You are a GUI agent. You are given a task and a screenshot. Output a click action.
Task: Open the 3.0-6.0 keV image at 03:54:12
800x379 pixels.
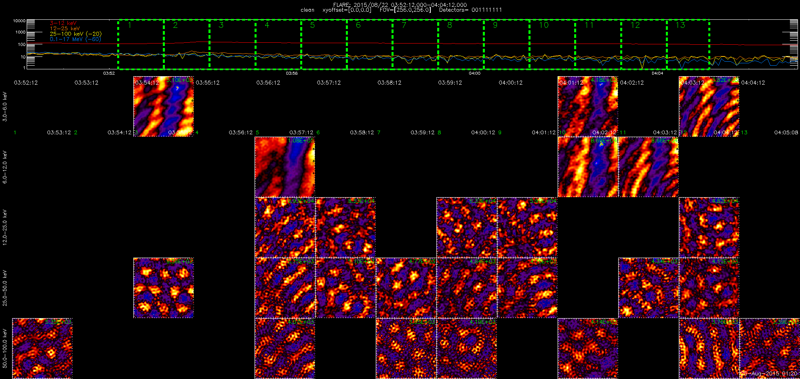164,106
